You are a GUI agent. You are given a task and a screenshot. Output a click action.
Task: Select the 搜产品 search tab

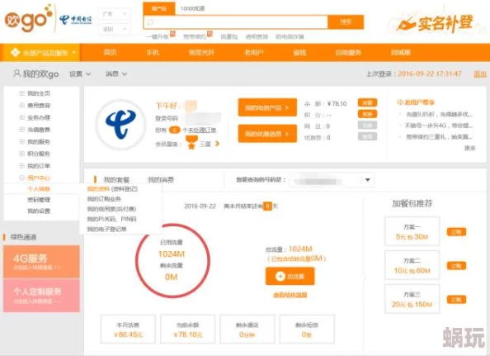(158, 8)
